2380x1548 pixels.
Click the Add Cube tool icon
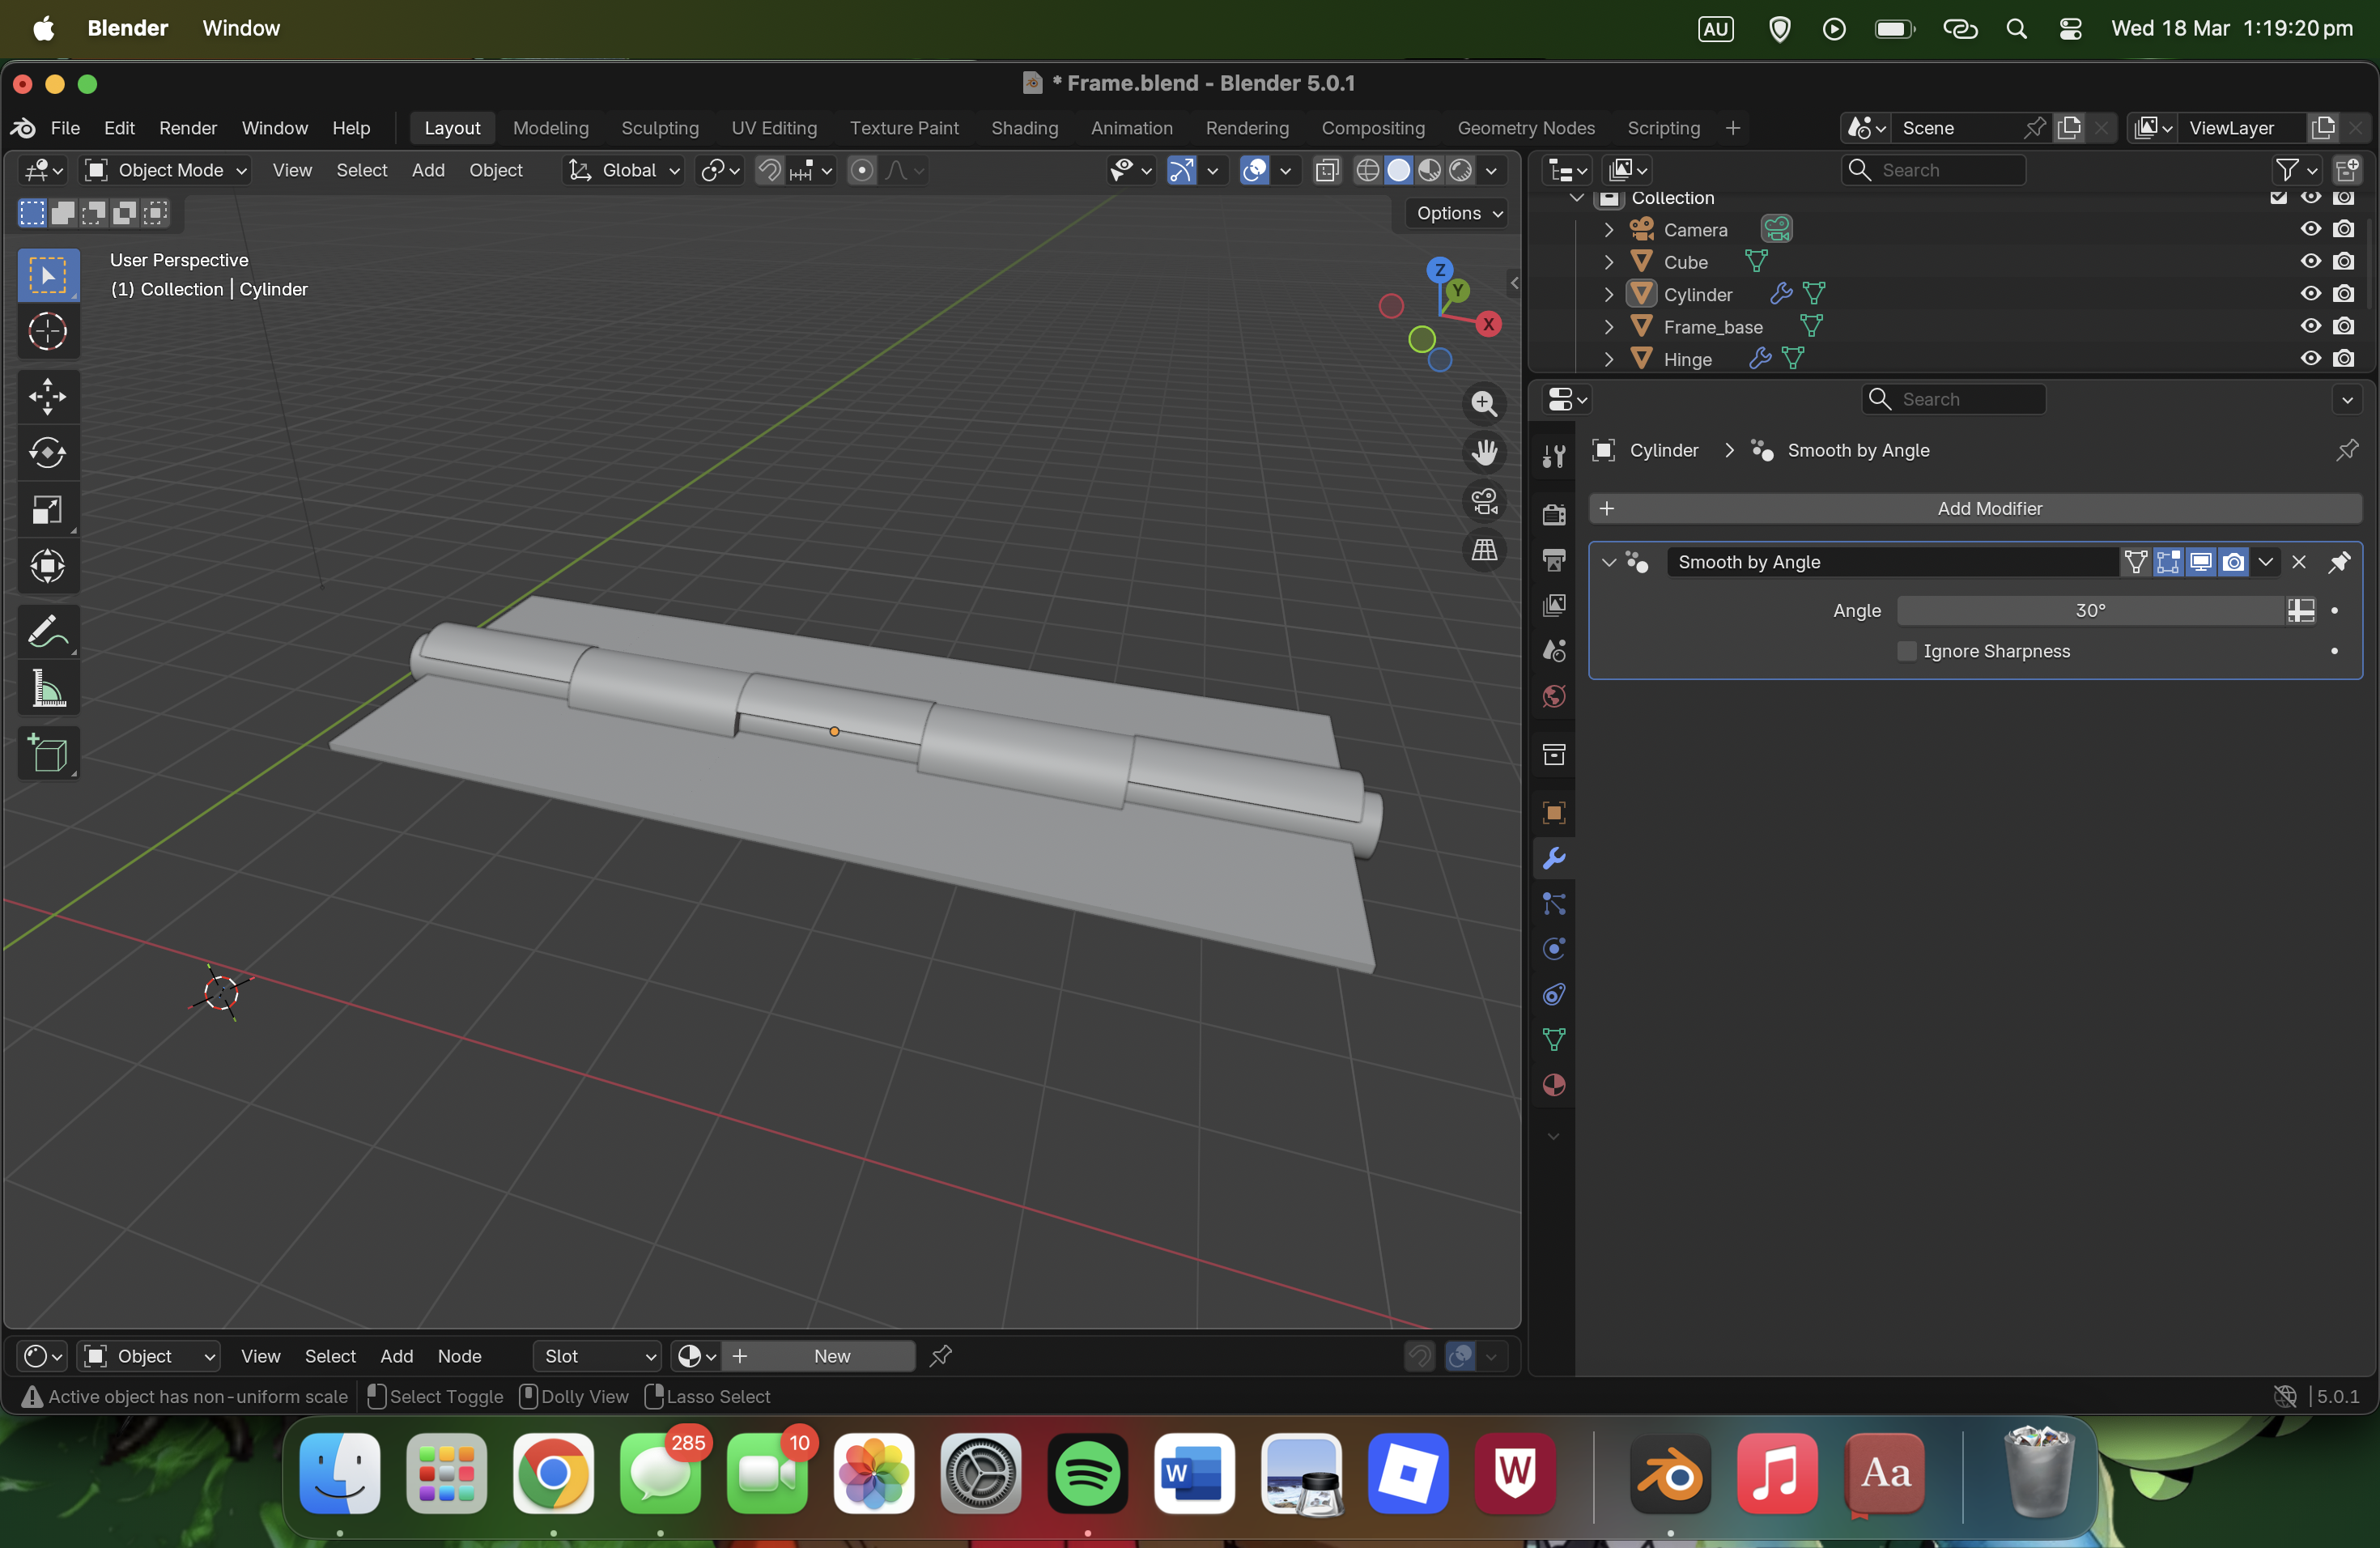click(47, 753)
